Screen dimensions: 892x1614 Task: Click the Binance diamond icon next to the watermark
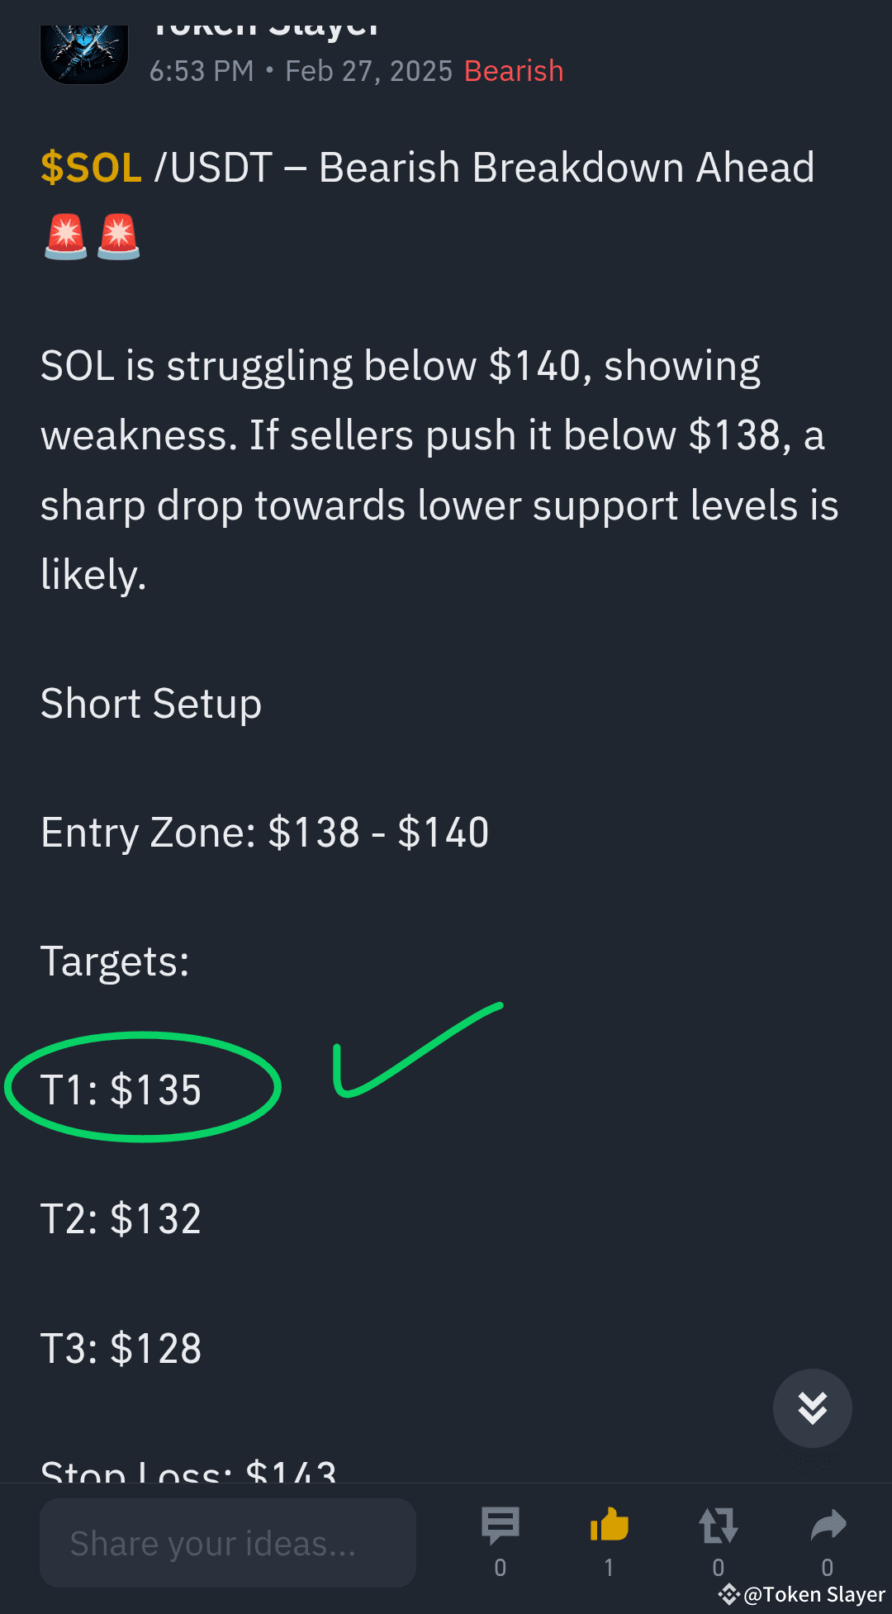(x=730, y=1593)
